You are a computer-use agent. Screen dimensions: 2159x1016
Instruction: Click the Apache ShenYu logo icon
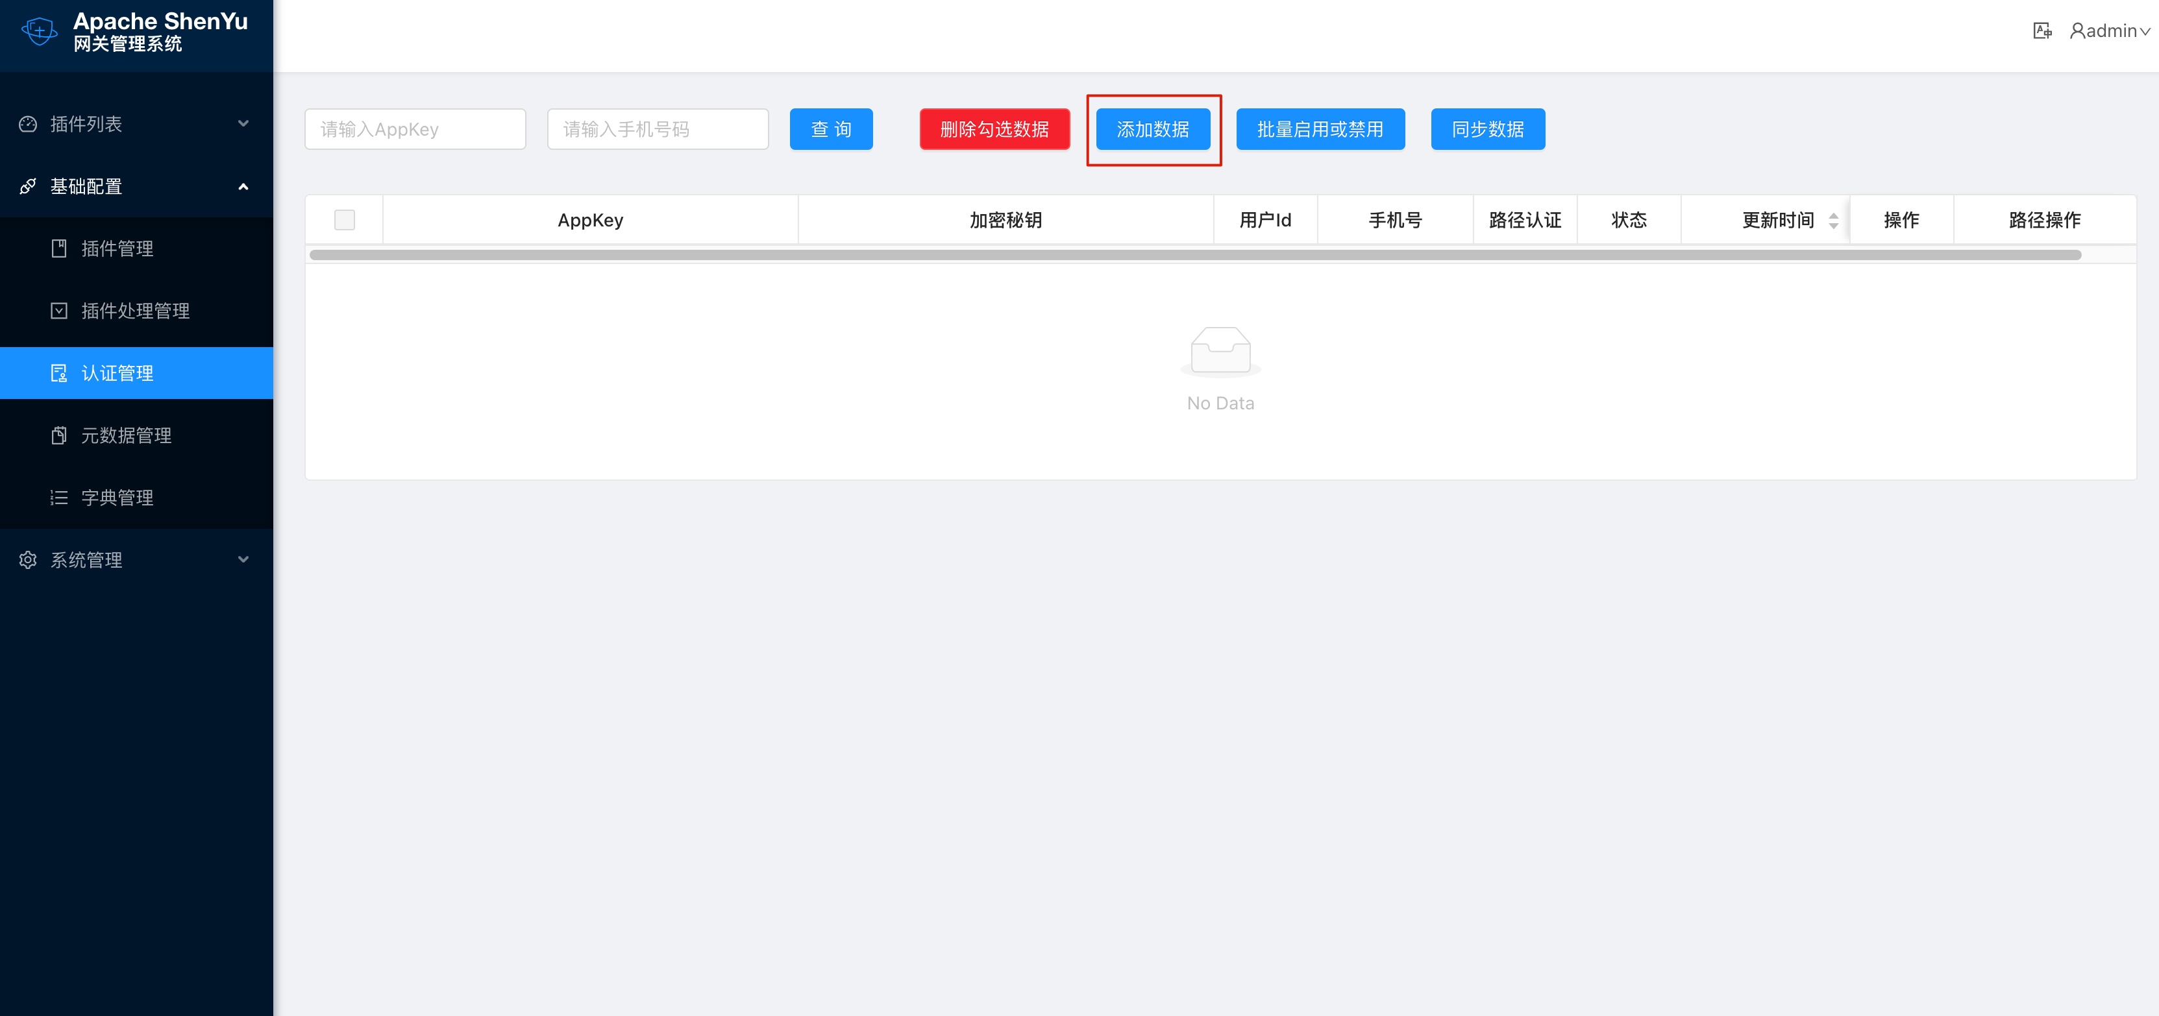pos(38,32)
